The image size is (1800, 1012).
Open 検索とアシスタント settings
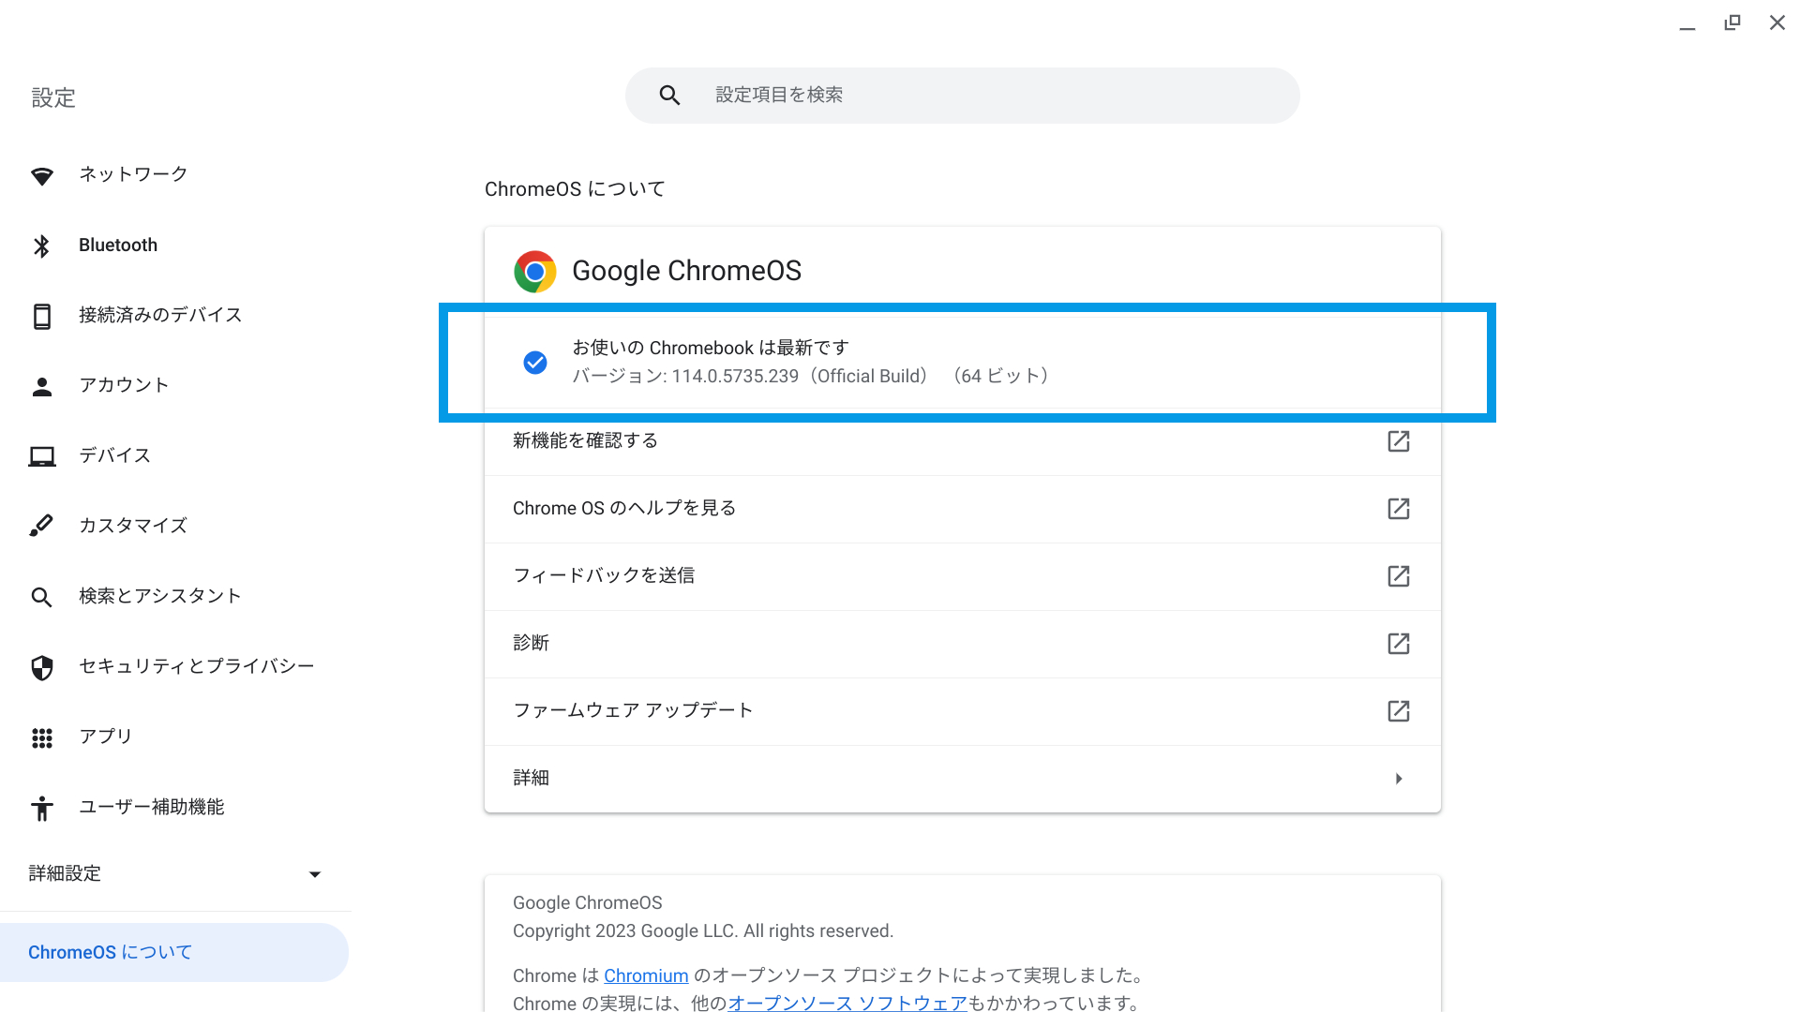point(175,596)
